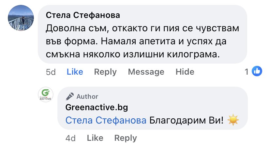
Task: Reply to the Greenactive.bg response
Action: coord(126,138)
